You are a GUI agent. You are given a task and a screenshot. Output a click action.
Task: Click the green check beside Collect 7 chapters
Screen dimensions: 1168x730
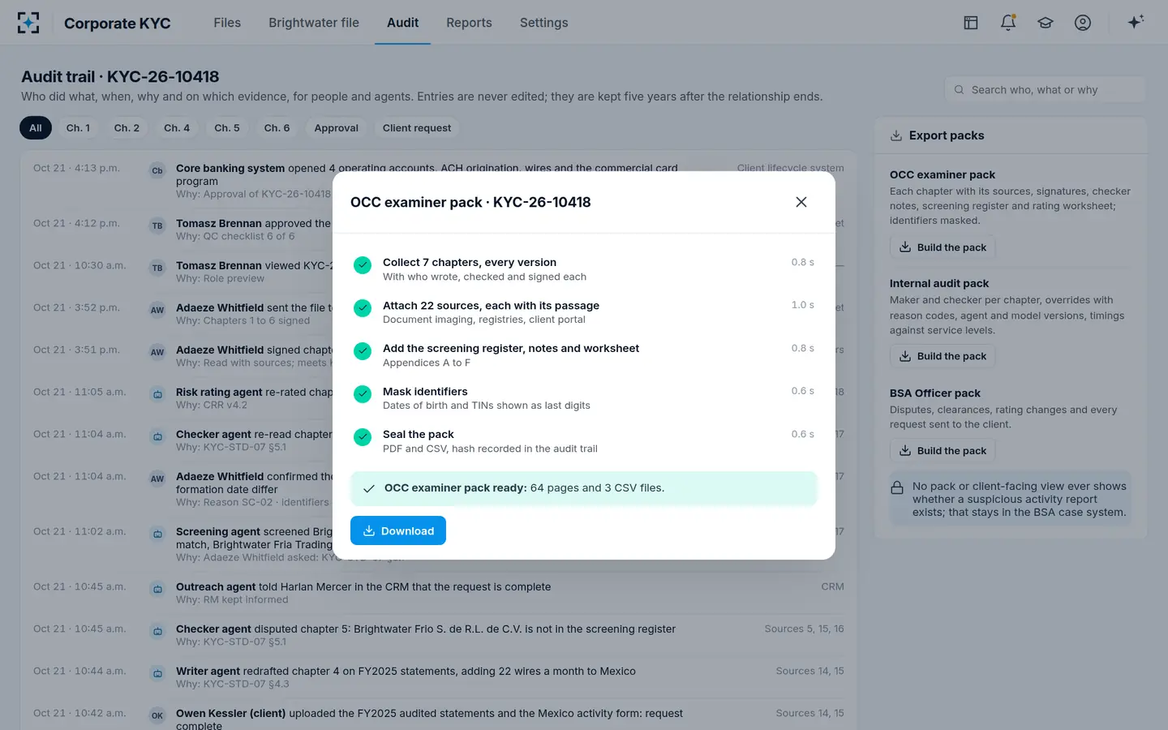pos(363,264)
